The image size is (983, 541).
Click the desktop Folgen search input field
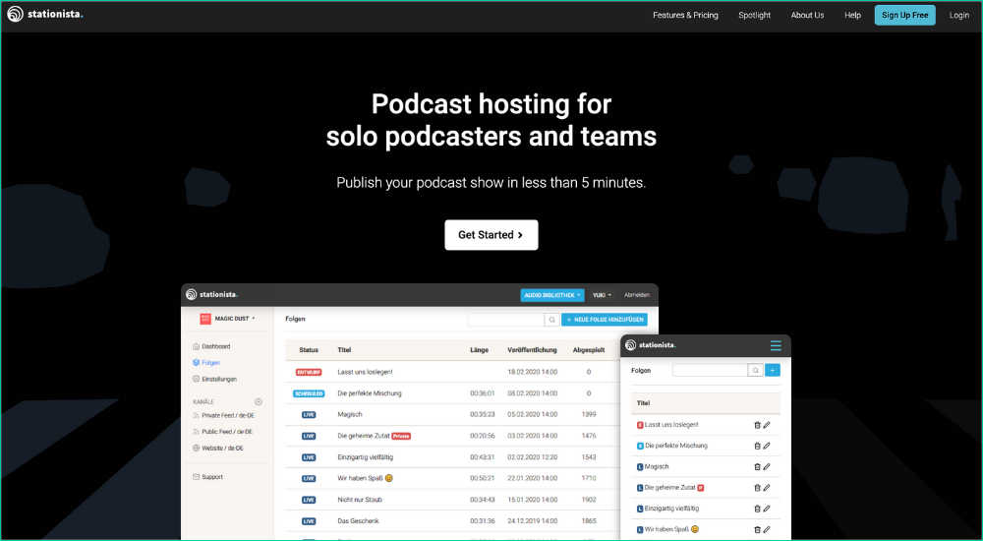(505, 320)
